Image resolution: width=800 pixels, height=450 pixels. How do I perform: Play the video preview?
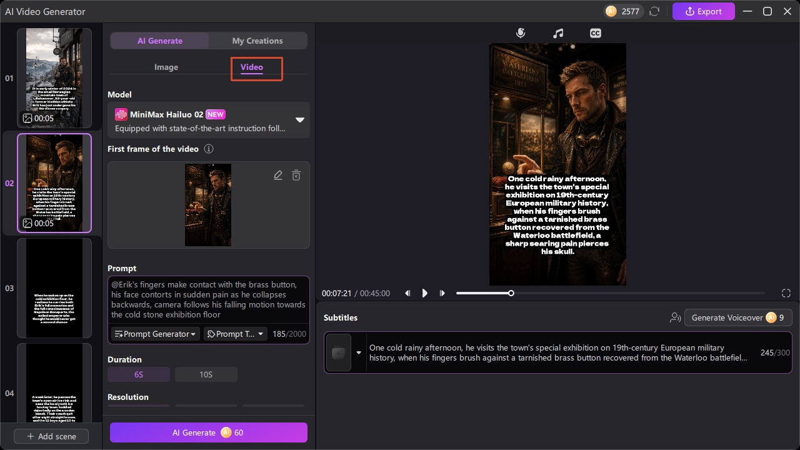click(425, 293)
